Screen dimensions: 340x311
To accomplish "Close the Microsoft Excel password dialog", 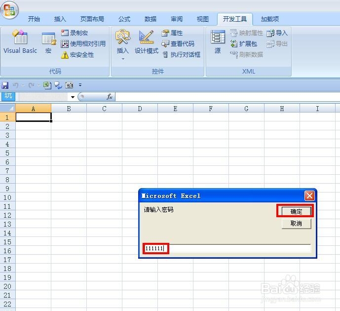I will click(x=309, y=195).
